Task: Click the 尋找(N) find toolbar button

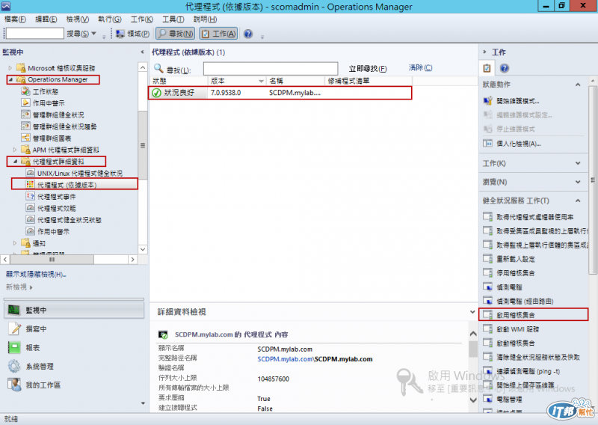Action: pos(176,34)
